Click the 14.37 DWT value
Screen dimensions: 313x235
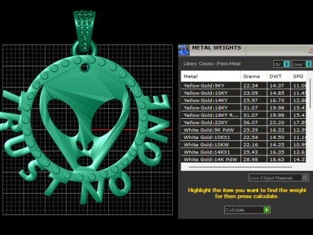277,86
